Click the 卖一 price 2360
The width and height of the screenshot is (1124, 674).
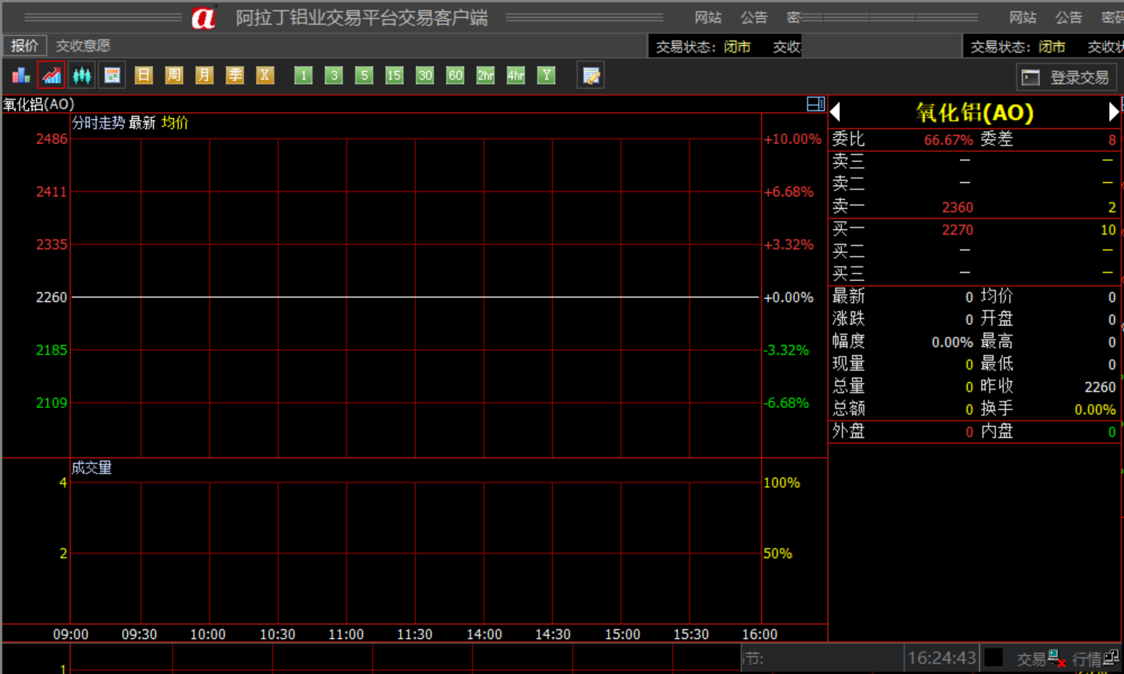(x=958, y=207)
